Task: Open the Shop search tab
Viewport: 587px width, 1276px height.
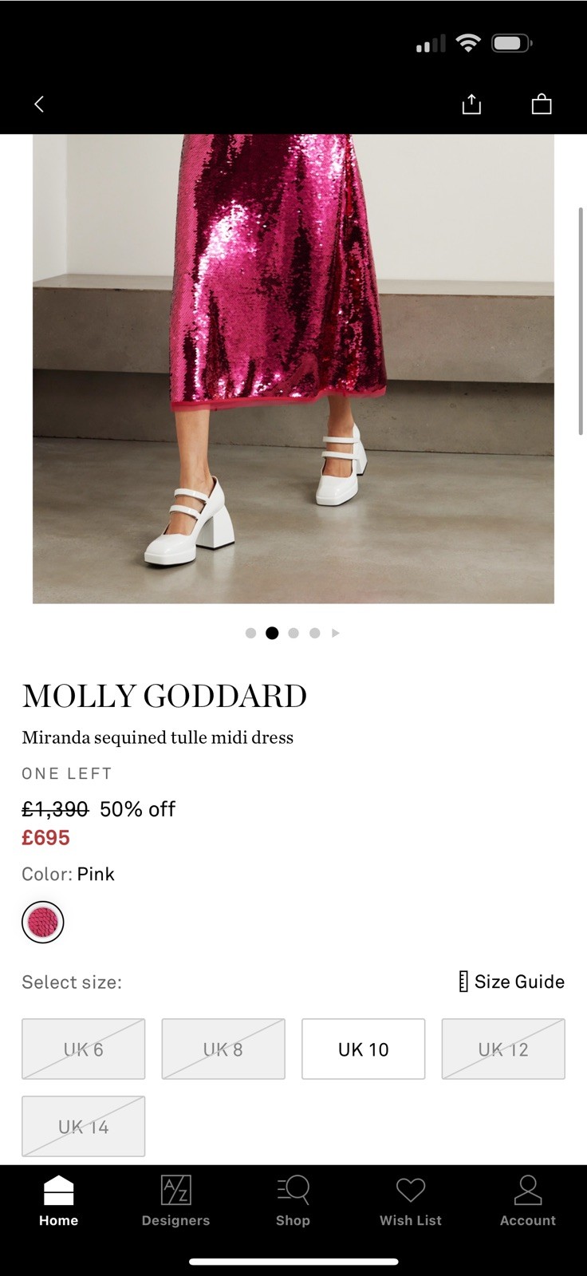Action: pyautogui.click(x=293, y=1200)
